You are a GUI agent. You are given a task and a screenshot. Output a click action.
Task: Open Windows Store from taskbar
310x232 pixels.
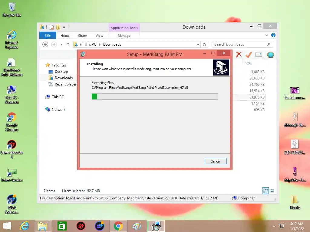pyautogui.click(x=62, y=226)
